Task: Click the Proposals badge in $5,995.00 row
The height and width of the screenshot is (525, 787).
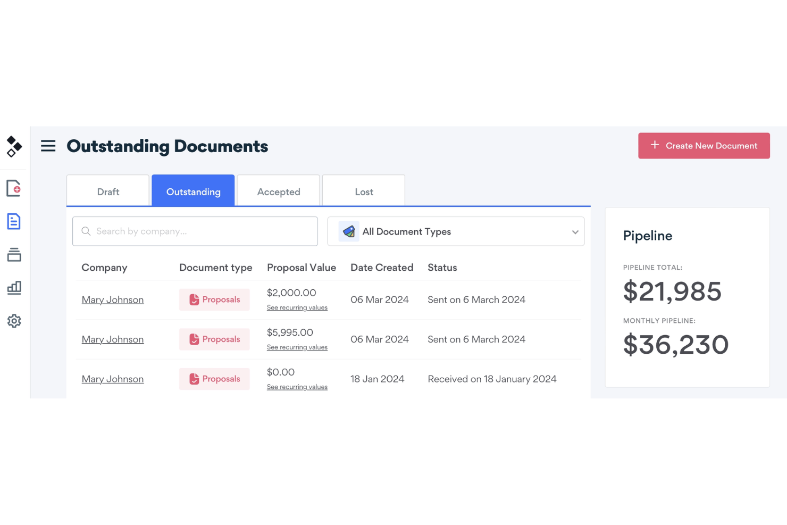Action: point(214,339)
